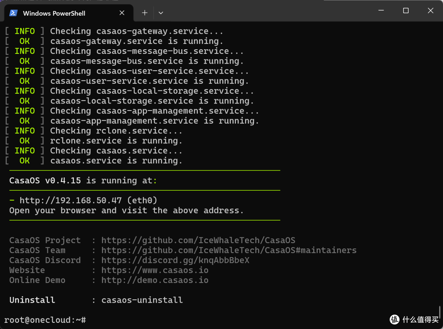Click the root@onecloud command prompt line
Image resolution: width=443 pixels, height=329 pixels.
(45, 320)
